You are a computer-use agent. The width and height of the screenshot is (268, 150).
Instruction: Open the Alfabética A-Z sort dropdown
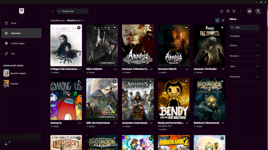75,20
